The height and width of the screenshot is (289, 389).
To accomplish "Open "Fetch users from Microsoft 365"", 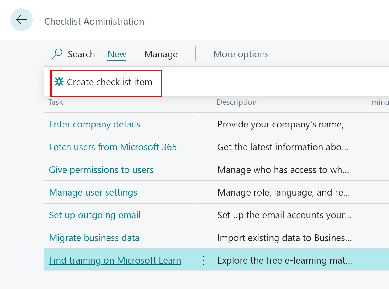I will tap(113, 147).
